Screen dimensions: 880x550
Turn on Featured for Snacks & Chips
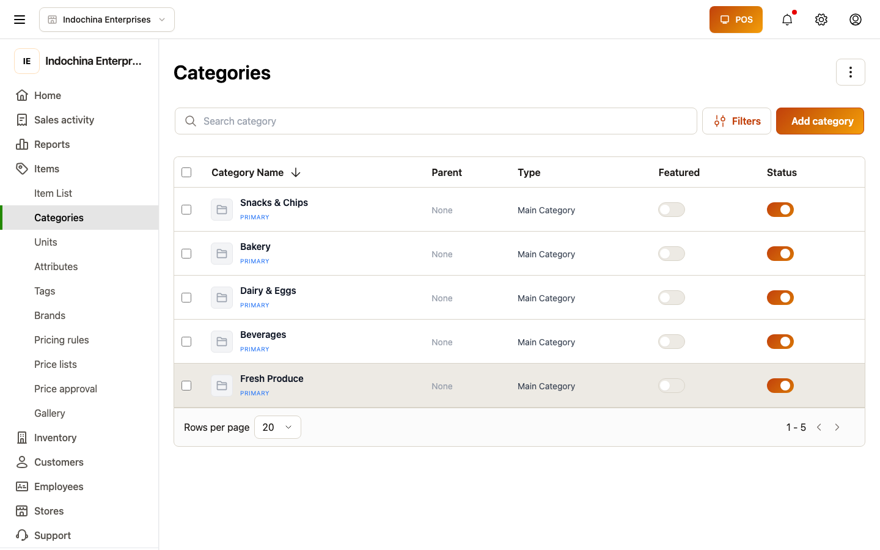pos(672,210)
